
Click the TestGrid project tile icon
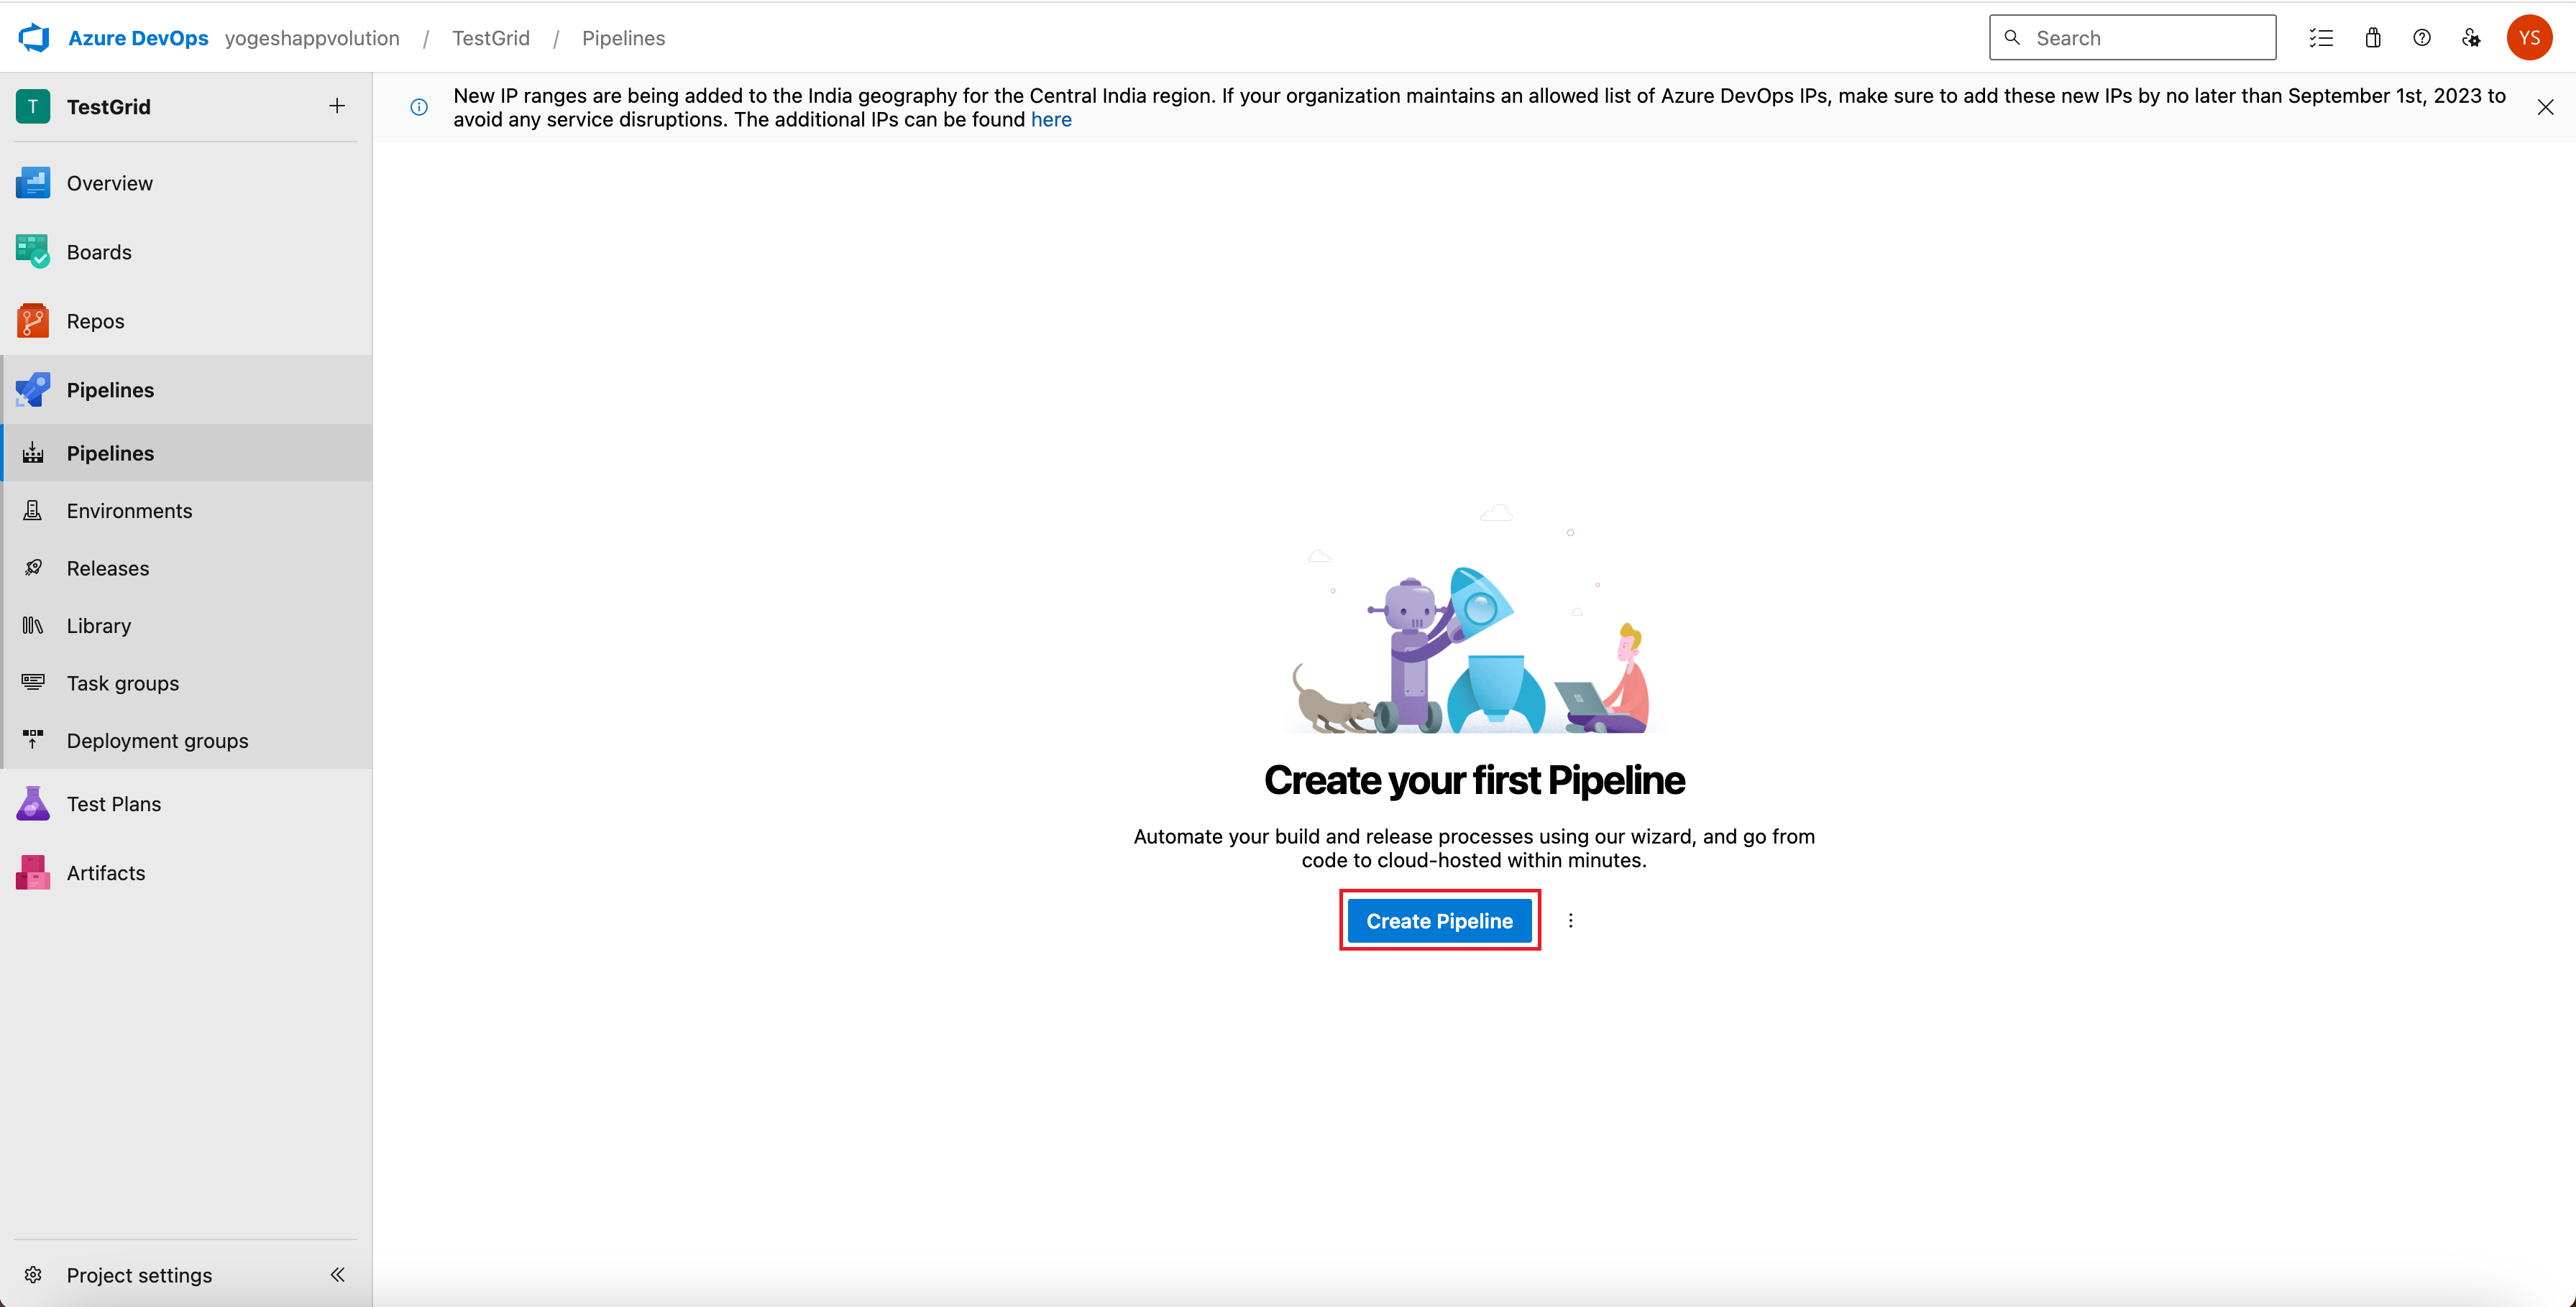(33, 106)
